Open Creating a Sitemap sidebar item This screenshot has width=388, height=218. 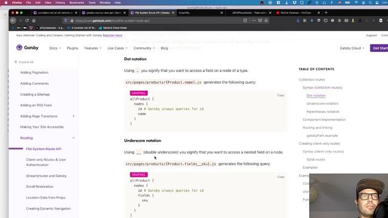[x=35, y=94]
